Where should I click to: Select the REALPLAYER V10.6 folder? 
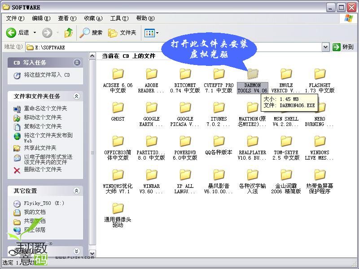[x=253, y=148]
